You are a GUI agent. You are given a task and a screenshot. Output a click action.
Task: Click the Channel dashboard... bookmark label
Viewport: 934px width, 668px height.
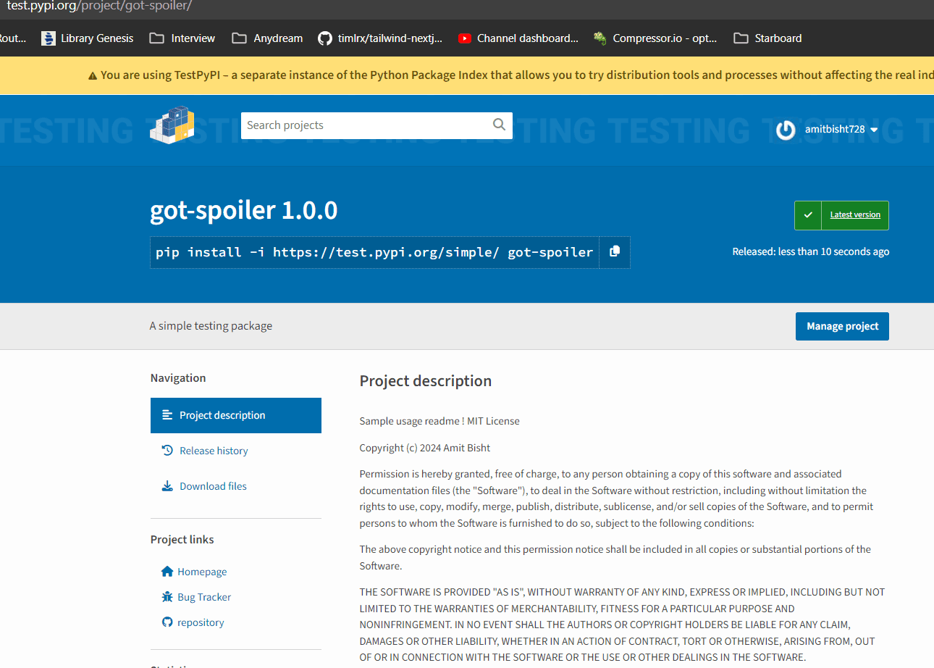coord(528,38)
